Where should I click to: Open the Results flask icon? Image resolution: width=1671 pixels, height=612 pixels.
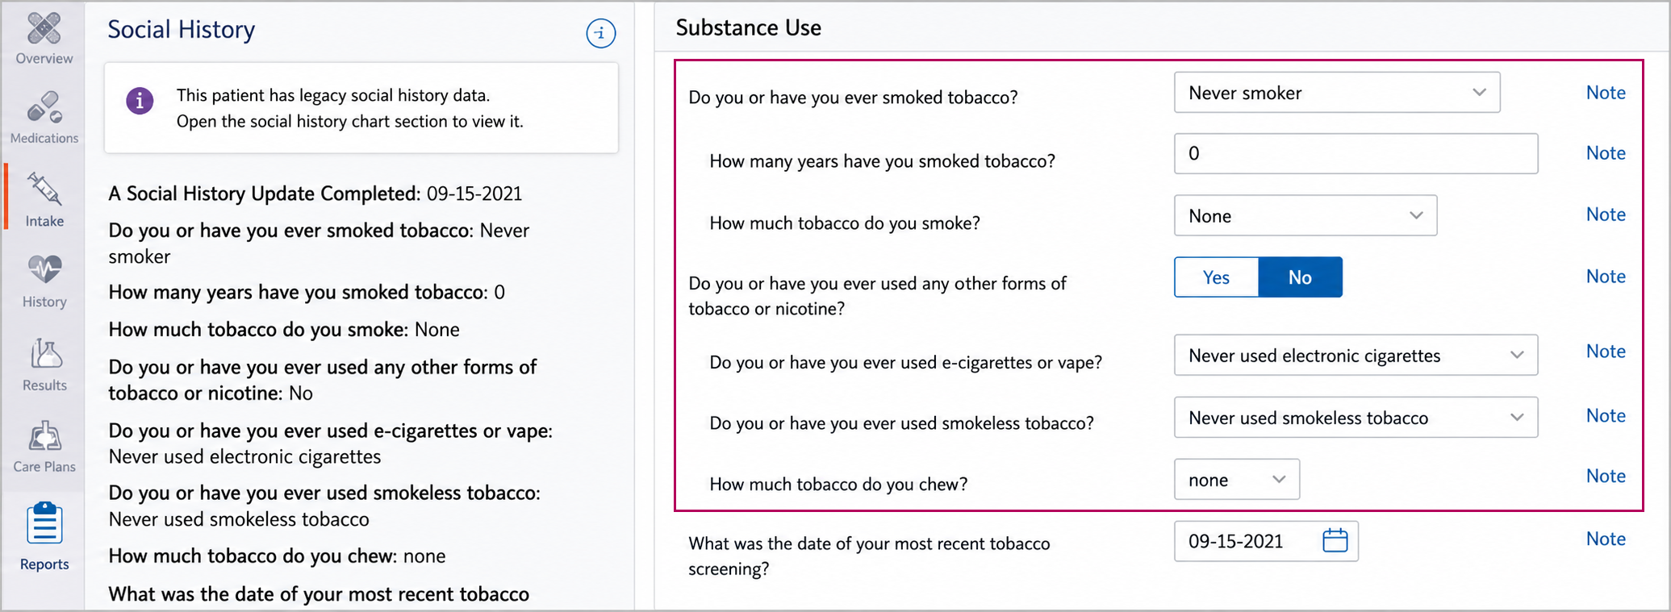click(45, 353)
